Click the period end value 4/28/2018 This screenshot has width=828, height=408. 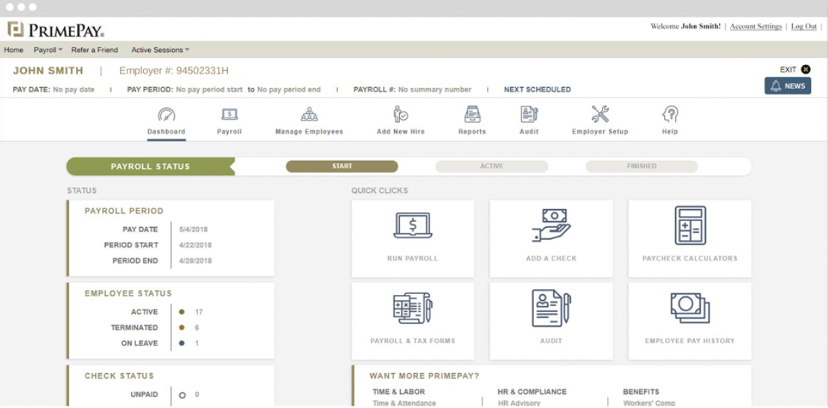(195, 261)
